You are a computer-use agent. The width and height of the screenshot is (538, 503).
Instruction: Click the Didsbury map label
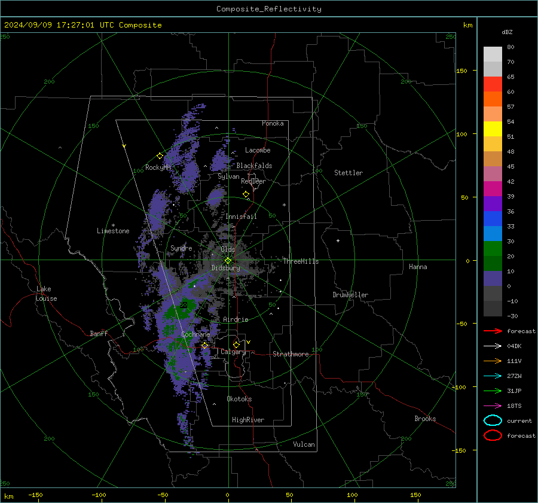tap(225, 268)
